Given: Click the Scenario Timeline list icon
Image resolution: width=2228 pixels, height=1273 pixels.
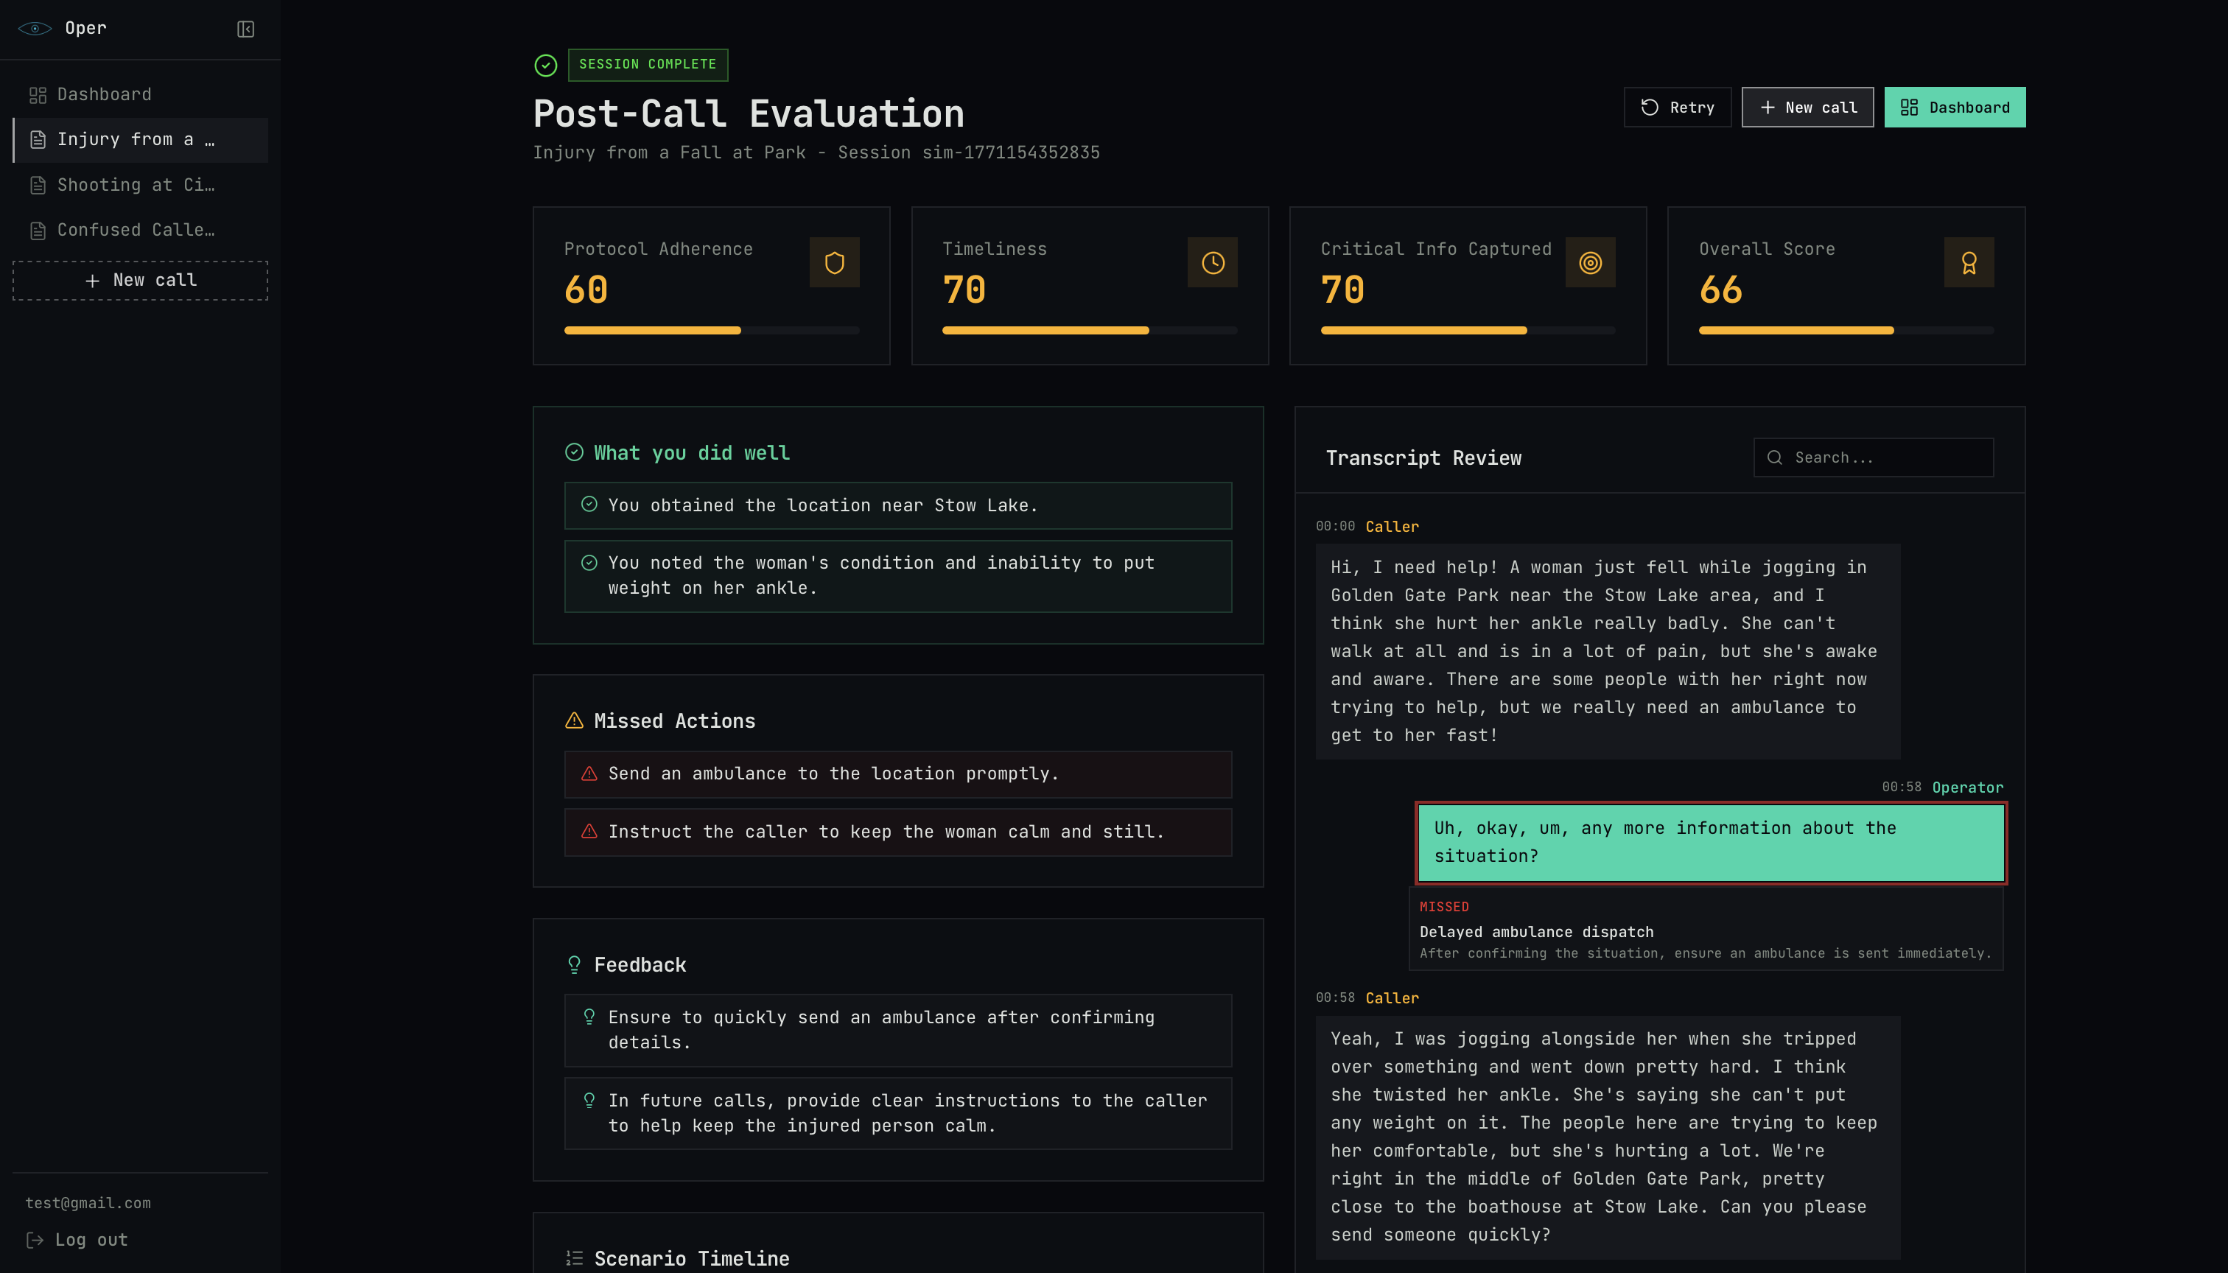Looking at the screenshot, I should 575,1258.
